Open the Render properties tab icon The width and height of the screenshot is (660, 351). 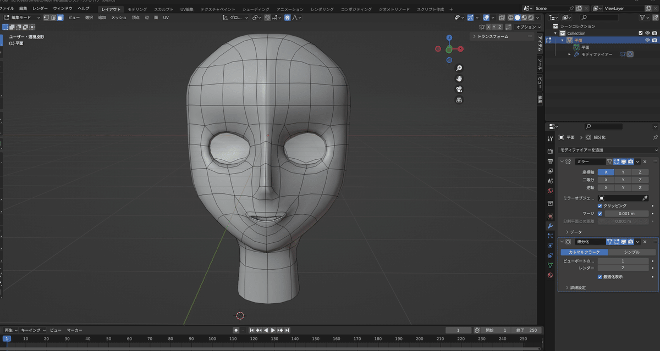point(550,151)
